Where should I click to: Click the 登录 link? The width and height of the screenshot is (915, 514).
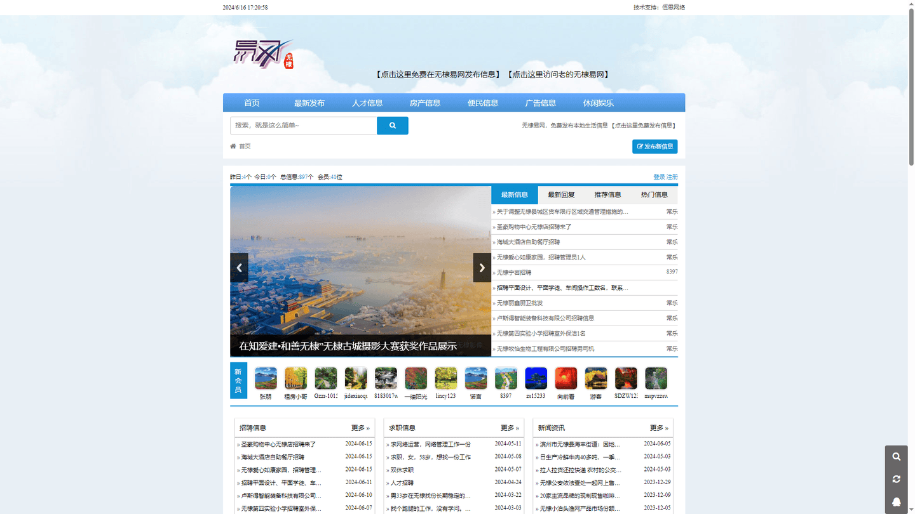point(659,177)
